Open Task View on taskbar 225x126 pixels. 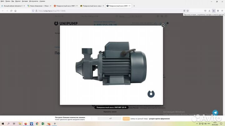14,124
